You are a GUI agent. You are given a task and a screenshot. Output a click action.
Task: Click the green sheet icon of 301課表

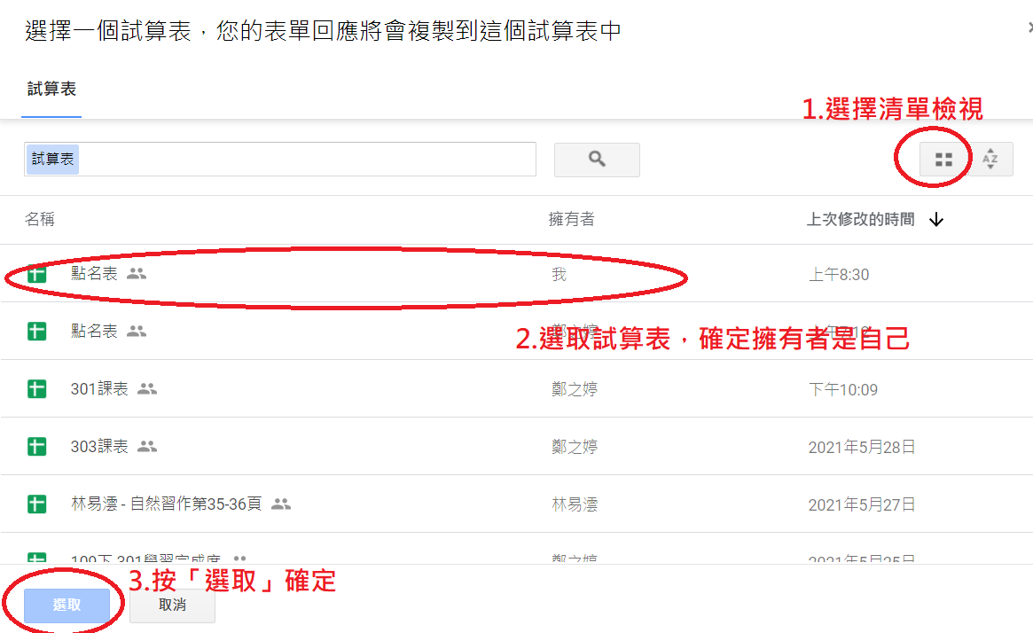(37, 388)
